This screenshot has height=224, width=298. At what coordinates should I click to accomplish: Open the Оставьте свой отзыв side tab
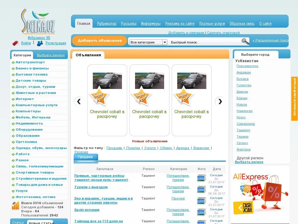tap(295, 99)
